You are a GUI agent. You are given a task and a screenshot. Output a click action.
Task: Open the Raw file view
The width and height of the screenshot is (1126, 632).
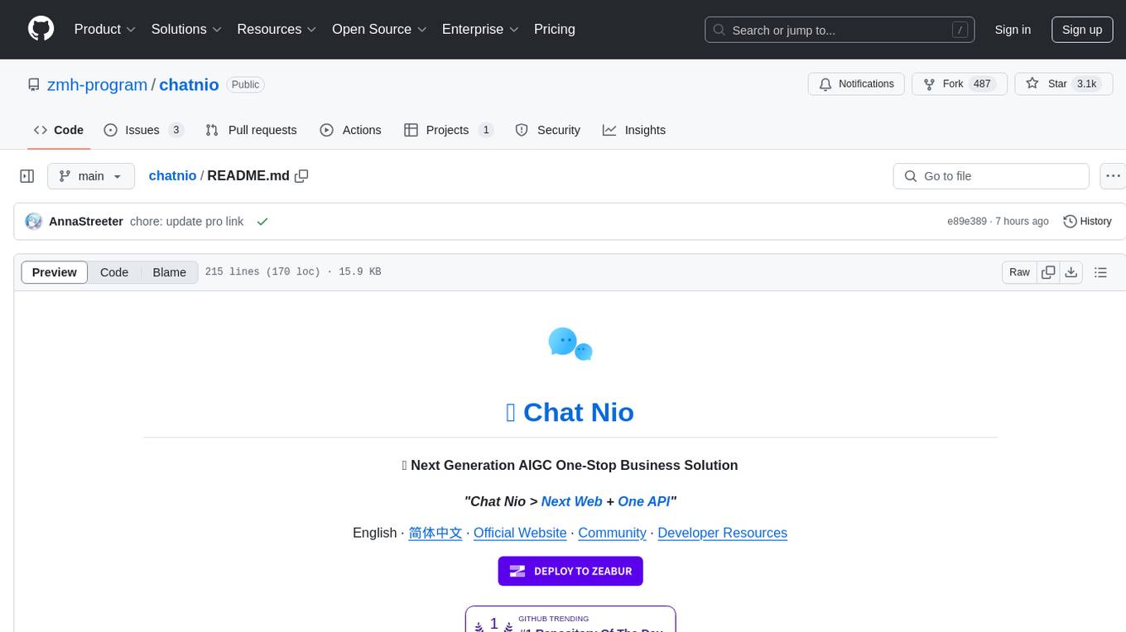click(1019, 272)
